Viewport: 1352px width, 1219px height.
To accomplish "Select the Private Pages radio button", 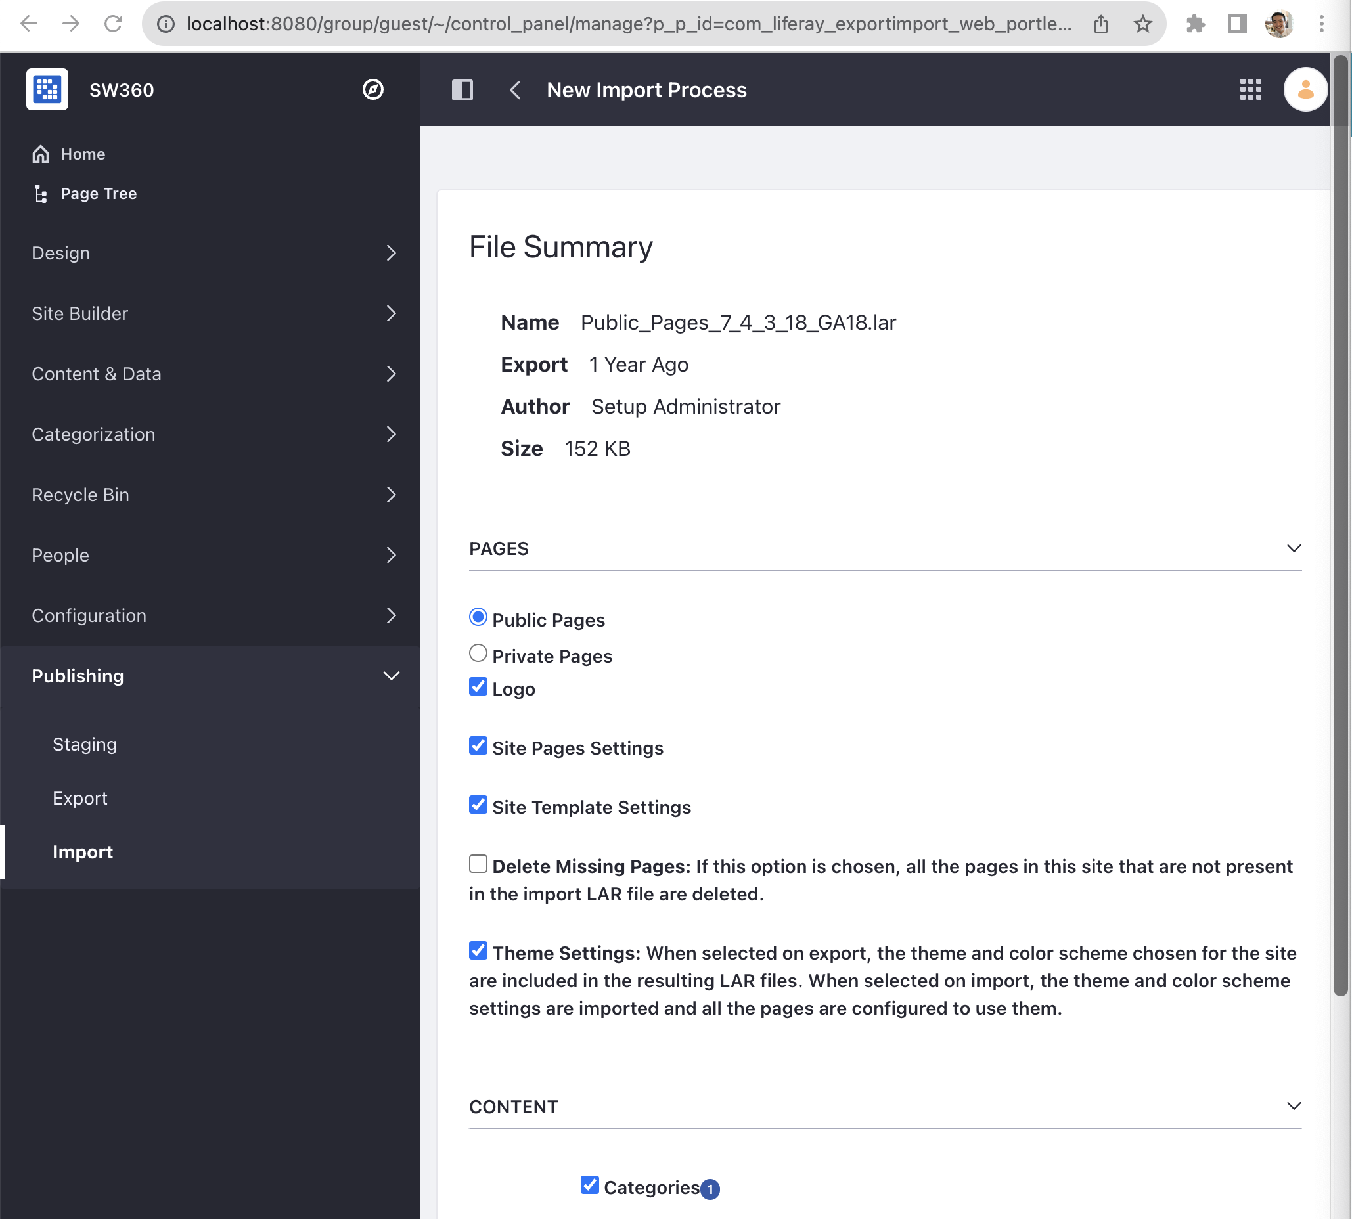I will coord(478,653).
